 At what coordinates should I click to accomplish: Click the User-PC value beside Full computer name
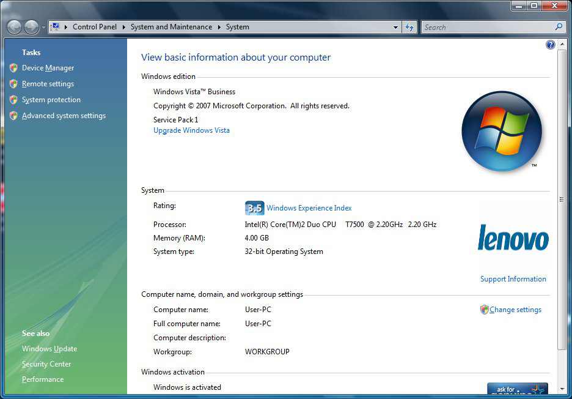258,324
